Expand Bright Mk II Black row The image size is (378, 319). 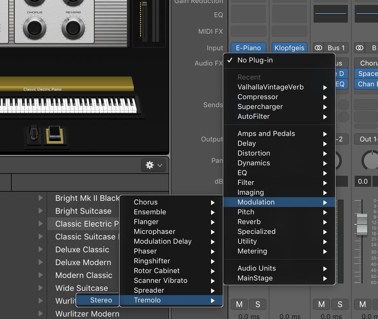[40, 198]
